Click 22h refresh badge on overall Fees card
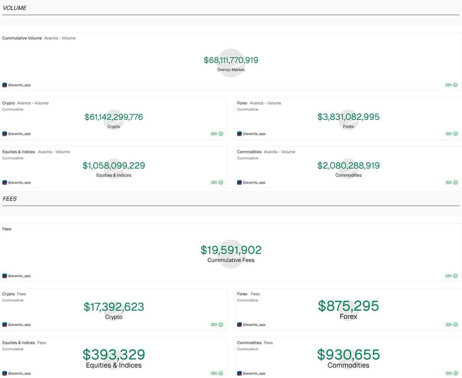This screenshot has width=462, height=378. pyautogui.click(x=452, y=276)
